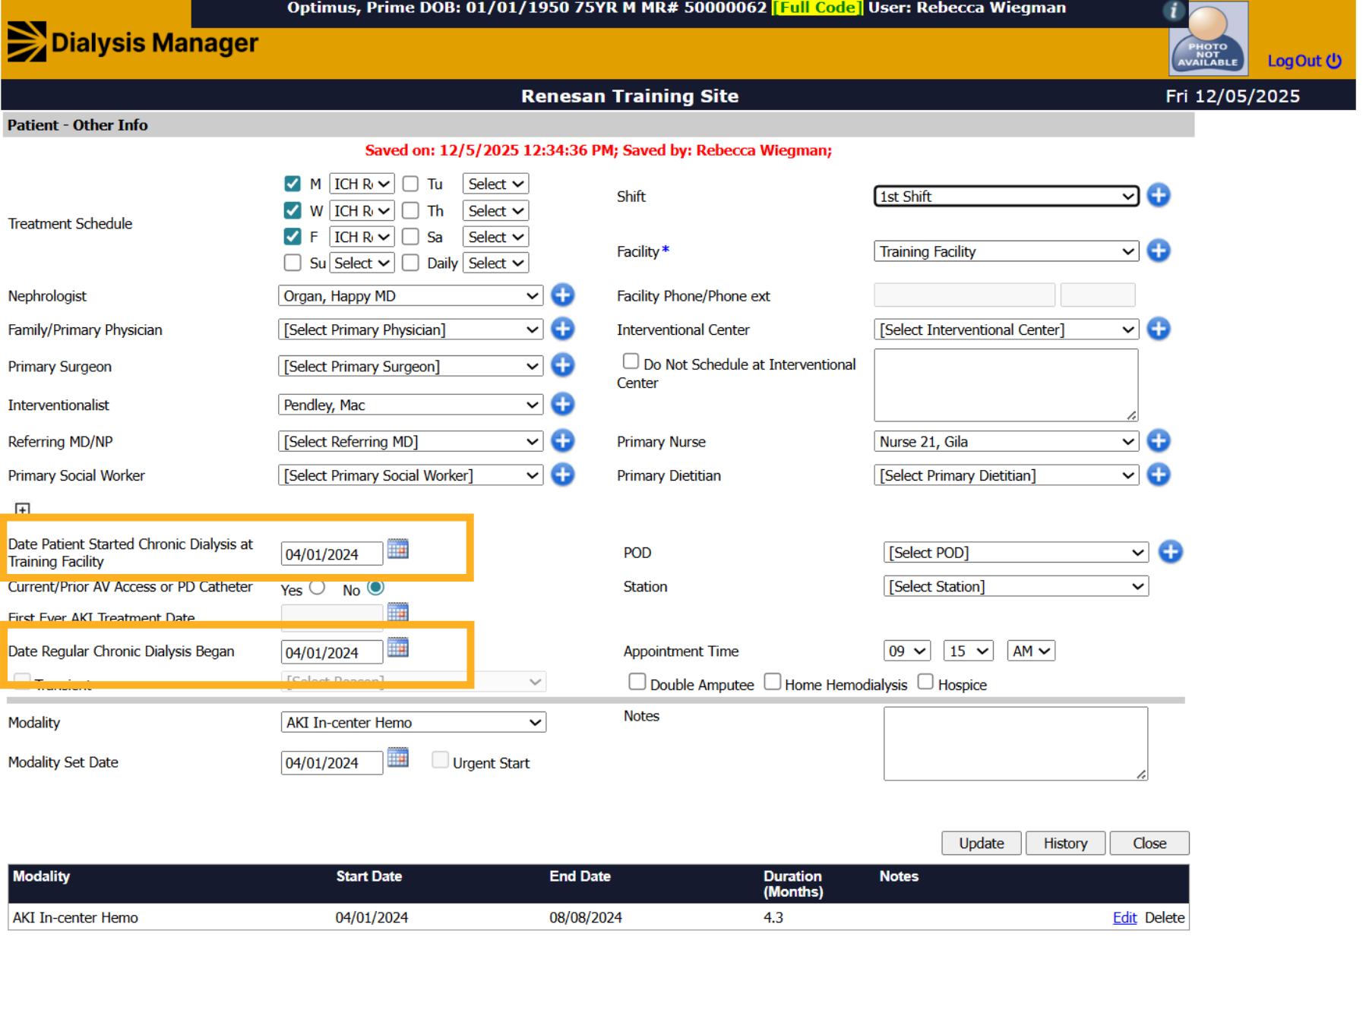The height and width of the screenshot is (1025, 1366).
Task: Click the patient photo placeholder thumbnail
Action: [x=1208, y=39]
